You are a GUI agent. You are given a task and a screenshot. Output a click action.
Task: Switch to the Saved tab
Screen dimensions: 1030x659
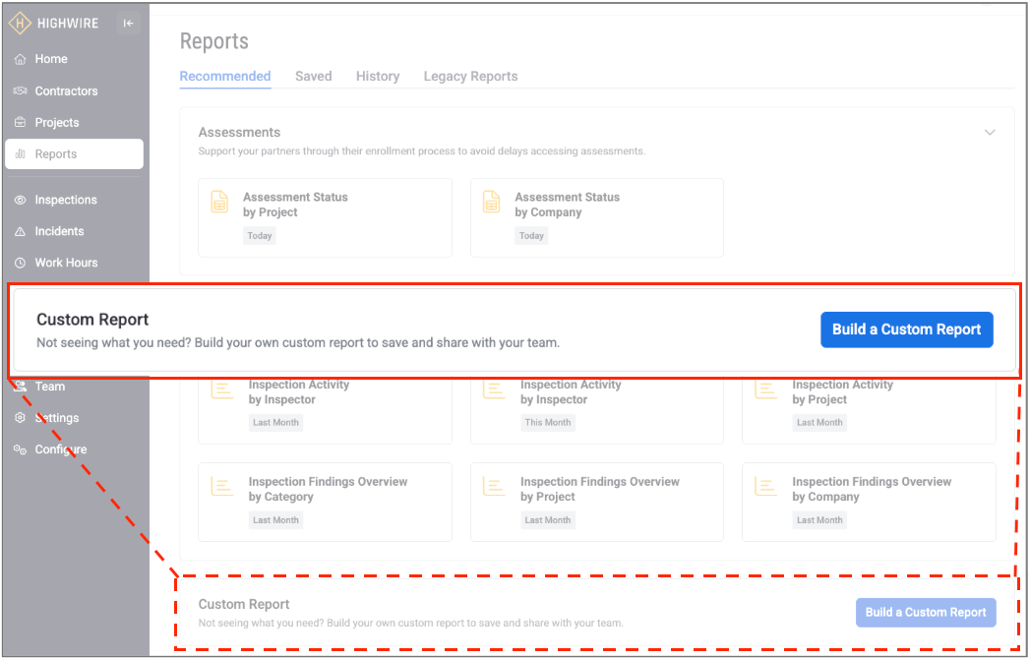[x=314, y=76]
